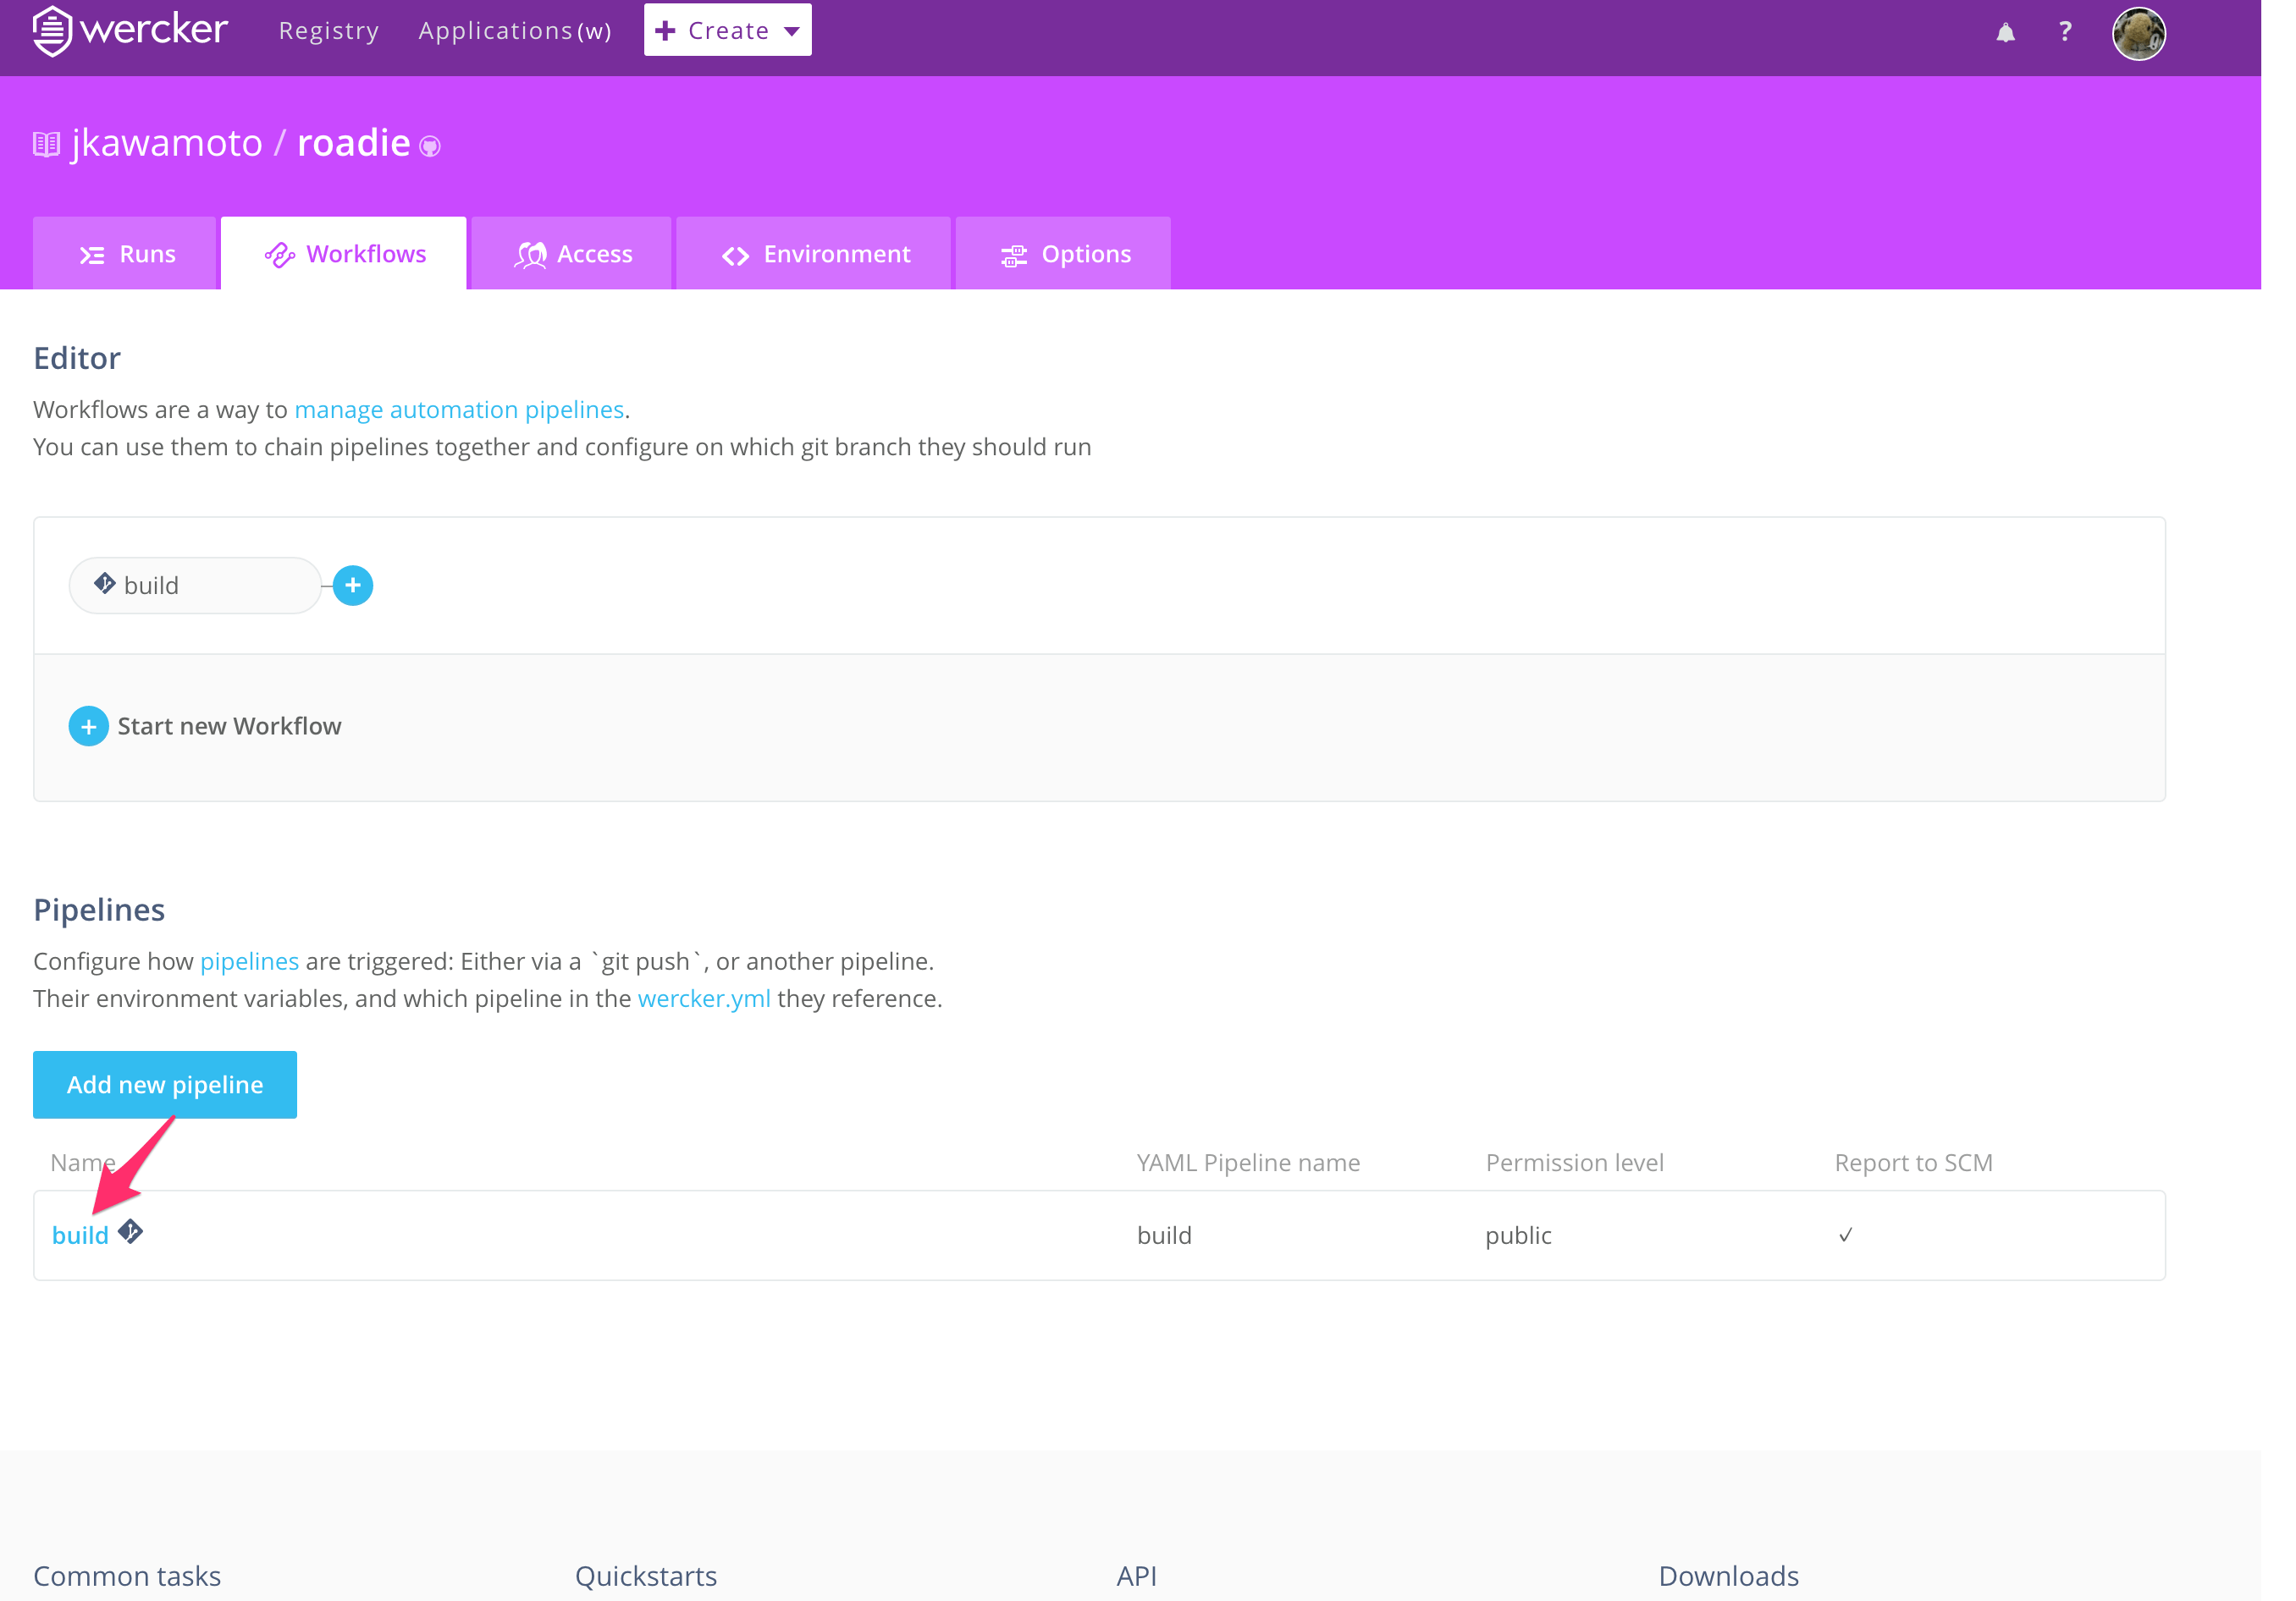The width and height of the screenshot is (2296, 1601).
Task: Click the Wercker logo icon
Action: (x=52, y=31)
